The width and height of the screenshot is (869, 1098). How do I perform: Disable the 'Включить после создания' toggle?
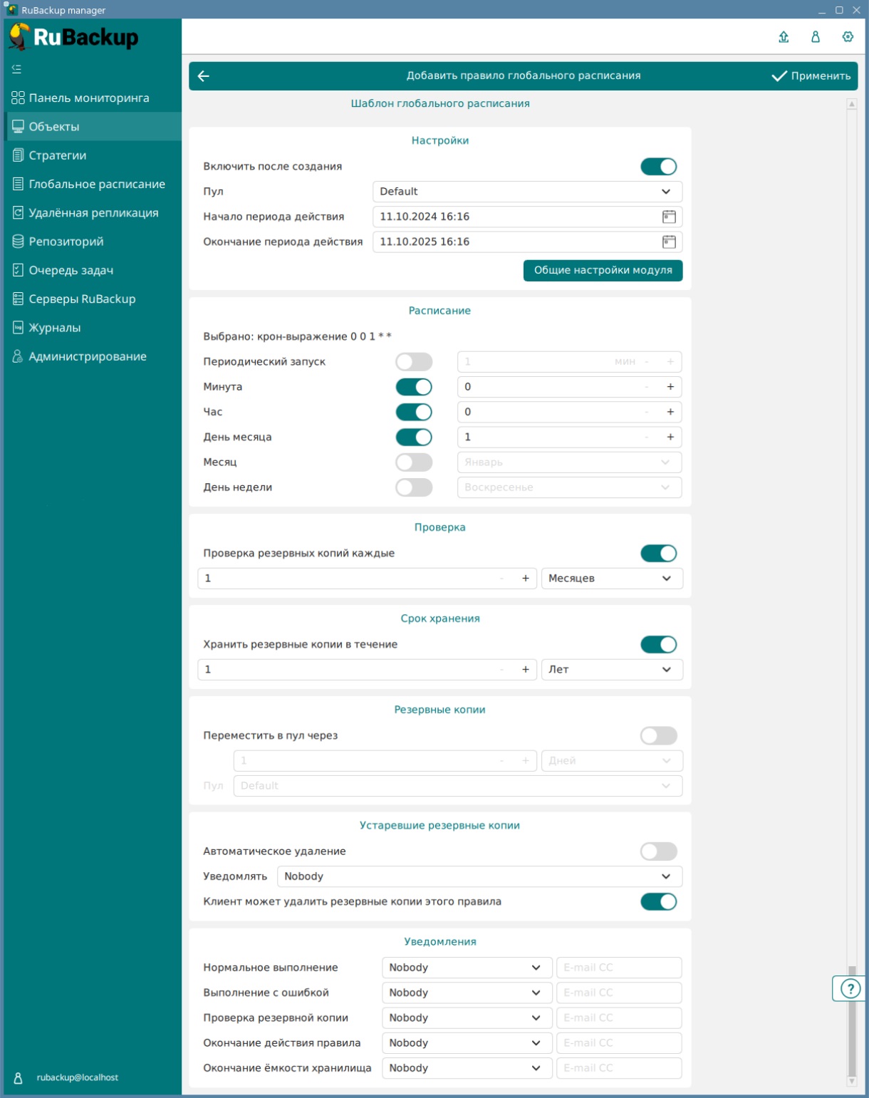[x=658, y=167]
